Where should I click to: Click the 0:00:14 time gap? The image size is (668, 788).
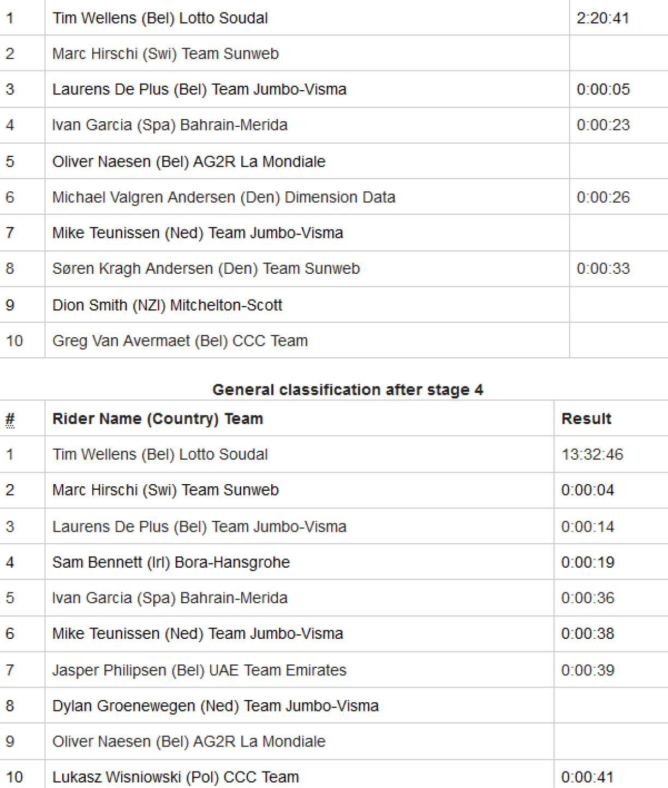click(588, 527)
